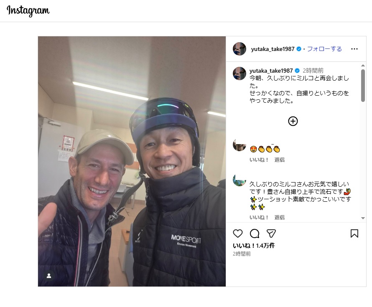The height and width of the screenshot is (307, 372).
Task: Load more comments plus circle button
Action: (x=293, y=121)
